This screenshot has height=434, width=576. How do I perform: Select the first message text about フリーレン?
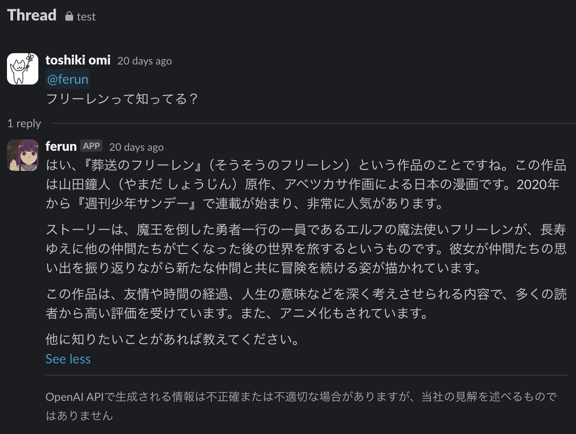pyautogui.click(x=122, y=99)
